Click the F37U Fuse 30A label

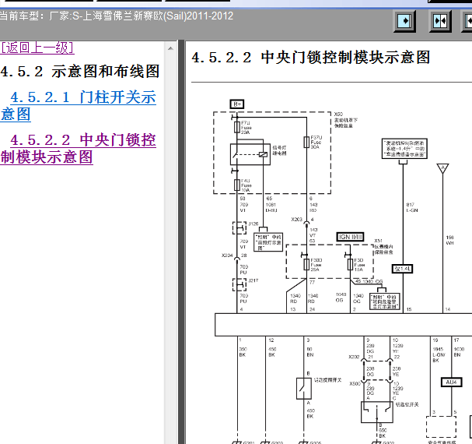[316, 142]
